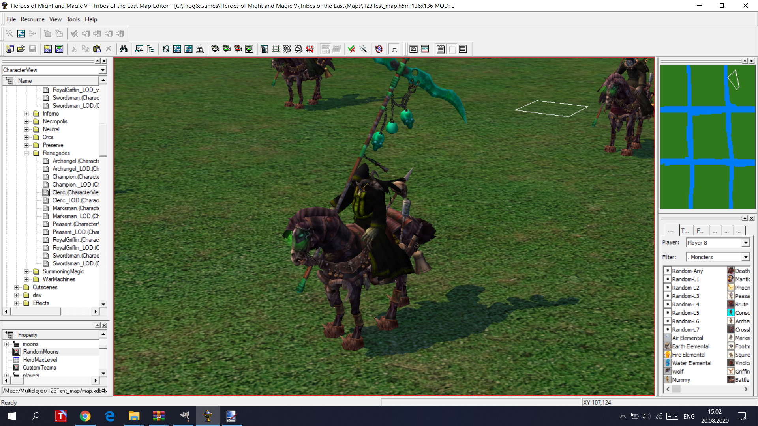Click the Paste clipboard icon
The image size is (758, 426).
coord(97,49)
